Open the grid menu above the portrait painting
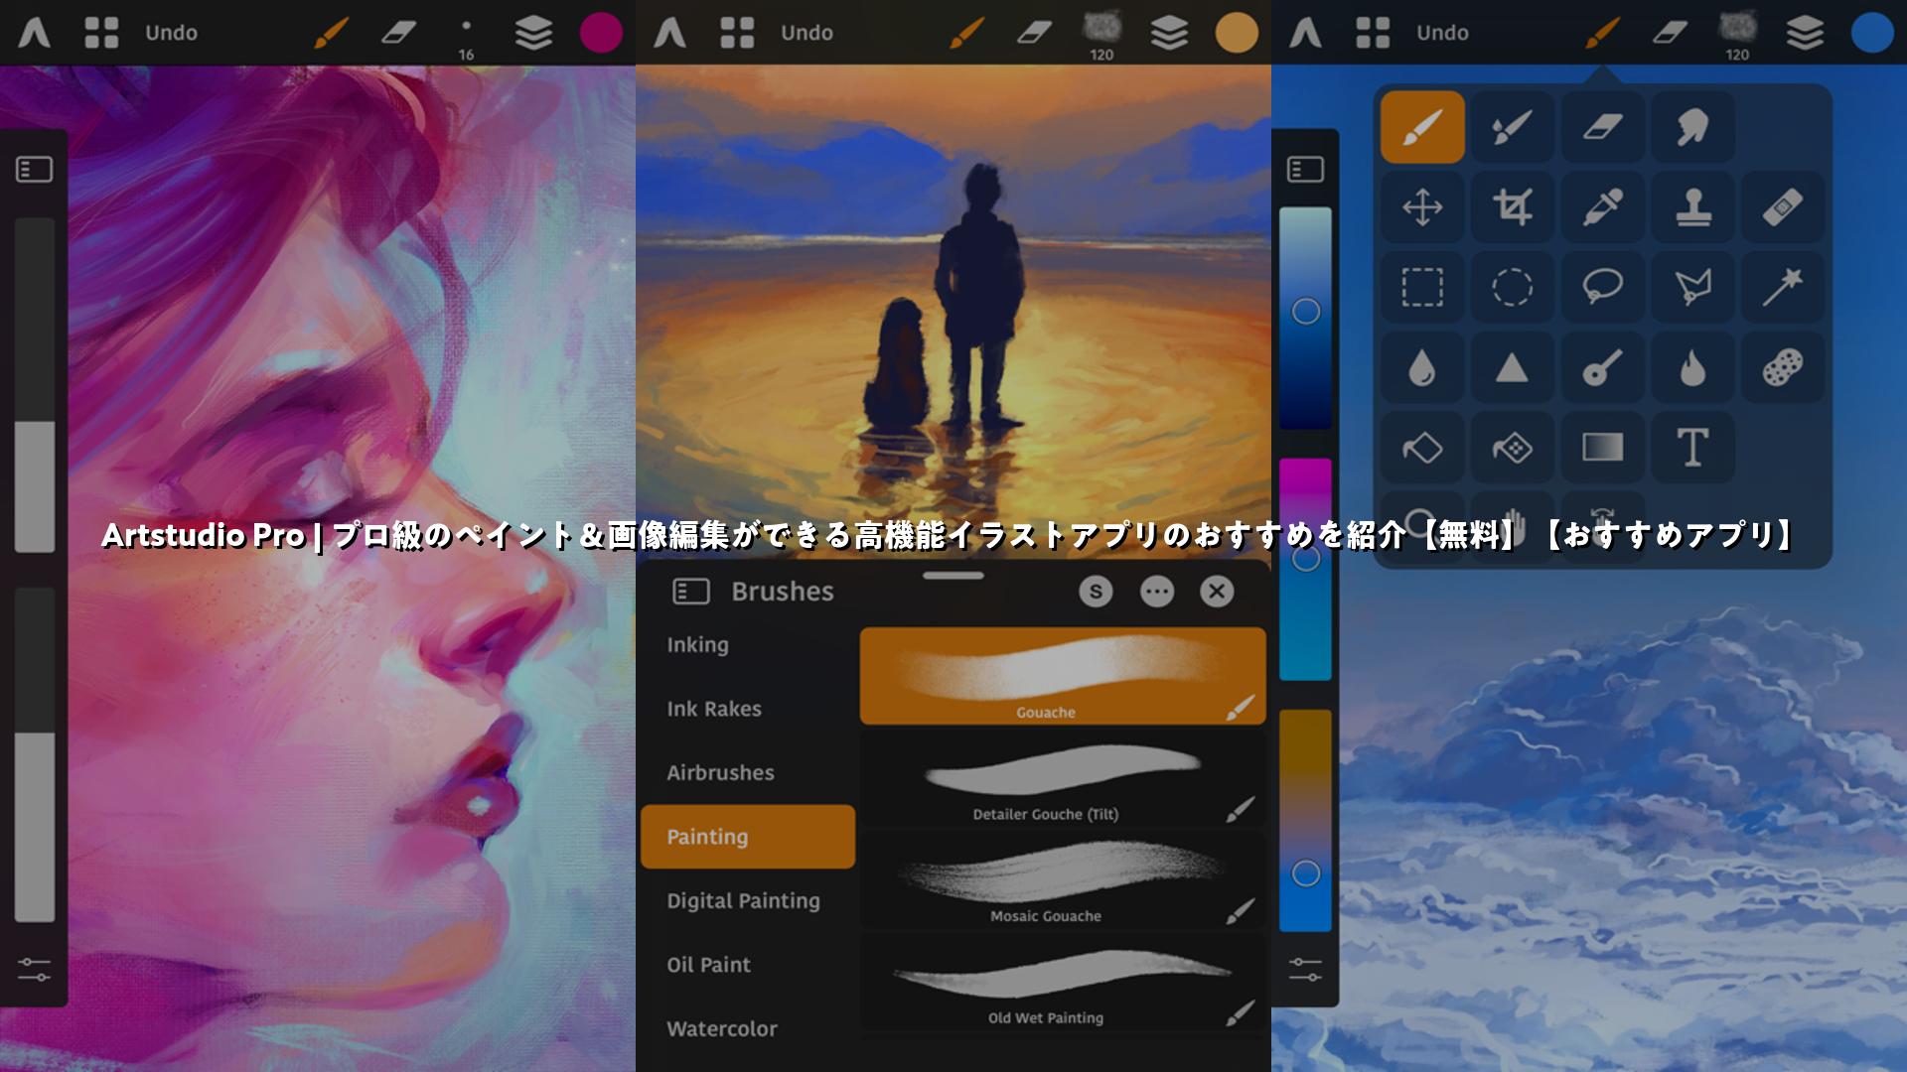1907x1072 pixels. pyautogui.click(x=101, y=33)
